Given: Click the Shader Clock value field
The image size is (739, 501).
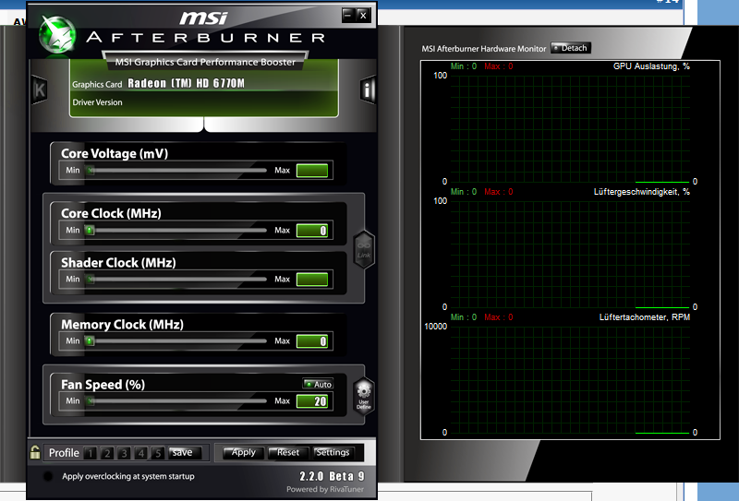Looking at the screenshot, I should click(x=312, y=280).
